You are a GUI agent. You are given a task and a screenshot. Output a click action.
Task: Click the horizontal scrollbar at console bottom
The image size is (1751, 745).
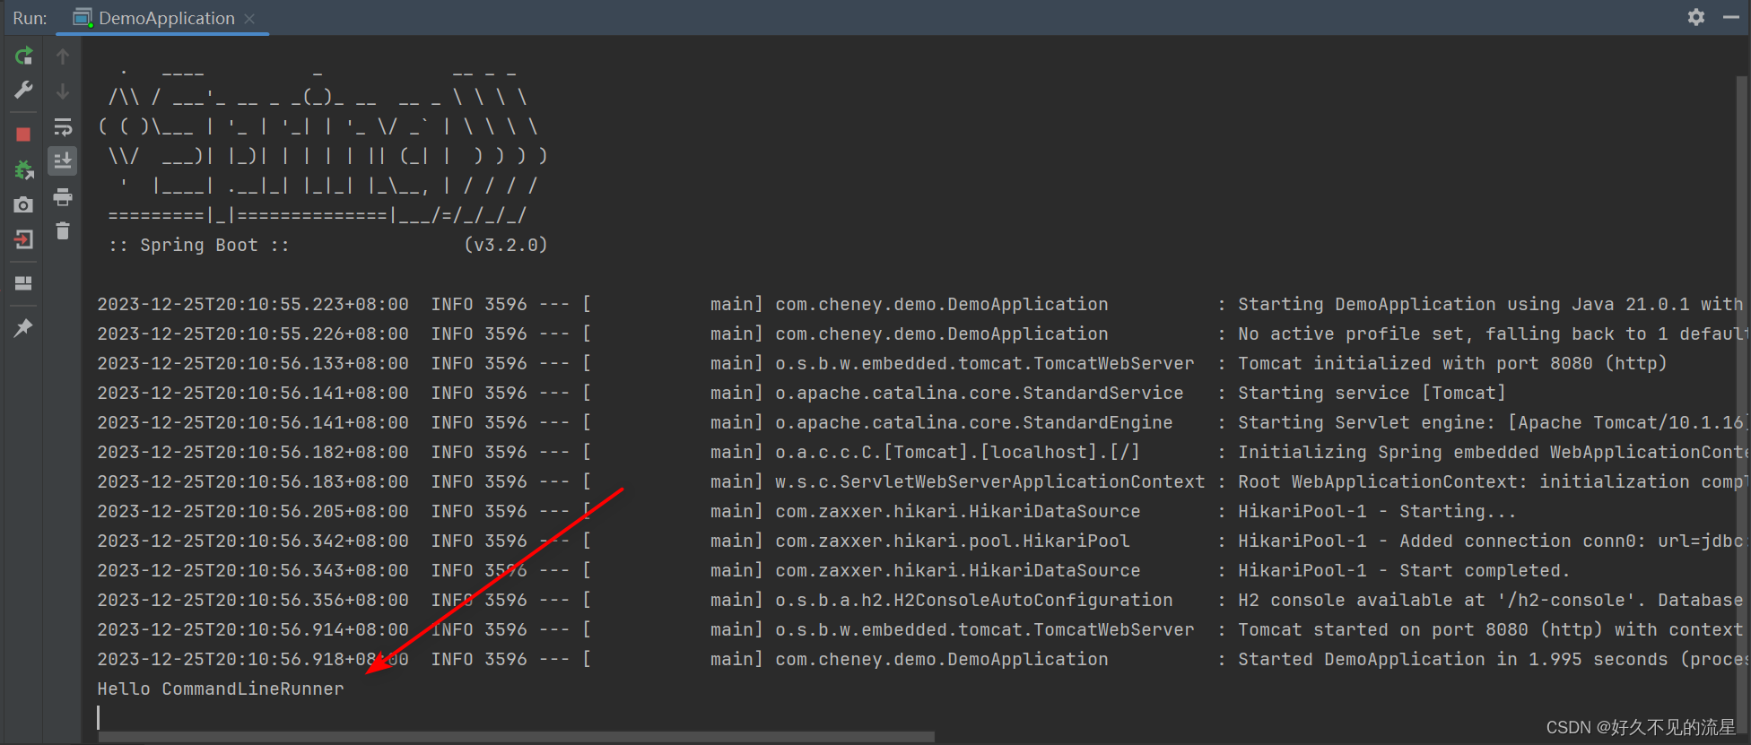click(517, 737)
